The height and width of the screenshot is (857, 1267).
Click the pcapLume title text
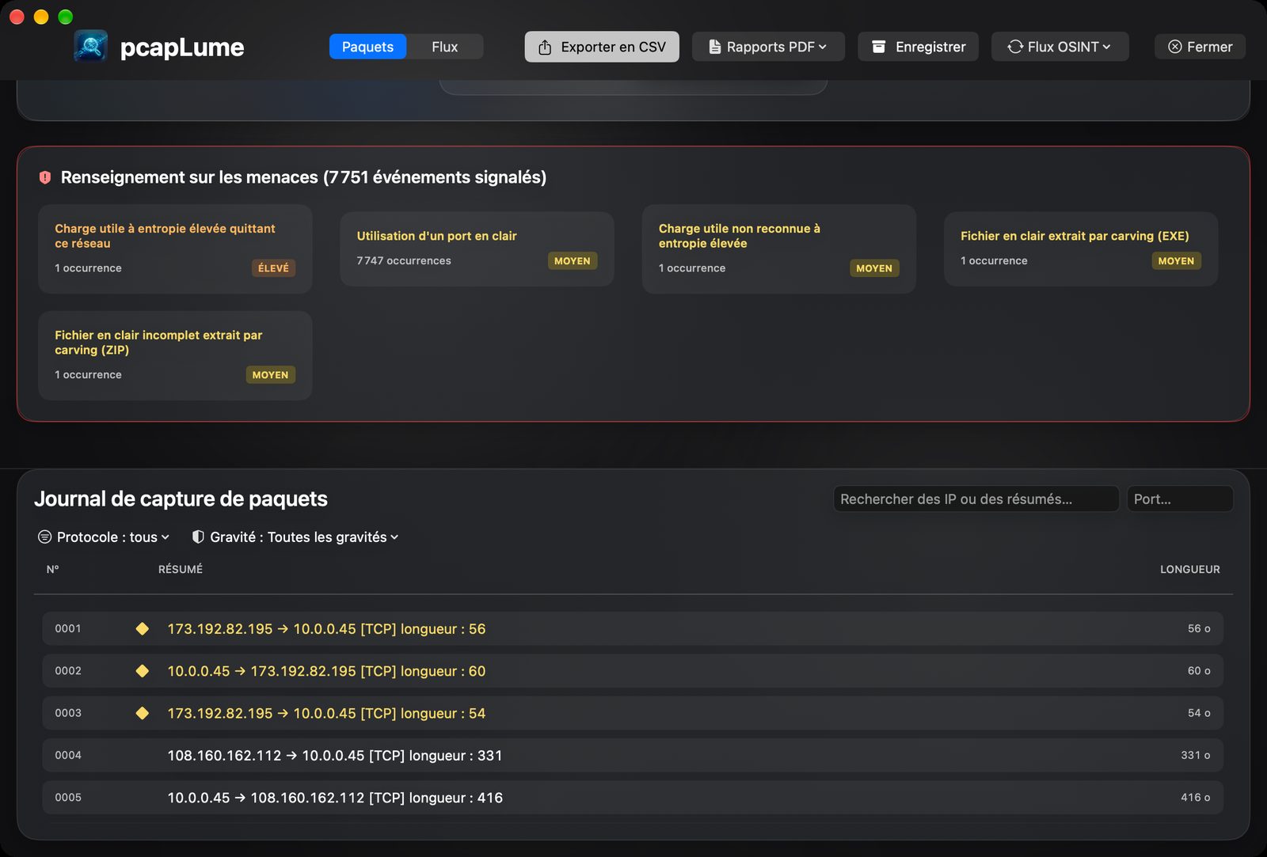click(x=182, y=47)
